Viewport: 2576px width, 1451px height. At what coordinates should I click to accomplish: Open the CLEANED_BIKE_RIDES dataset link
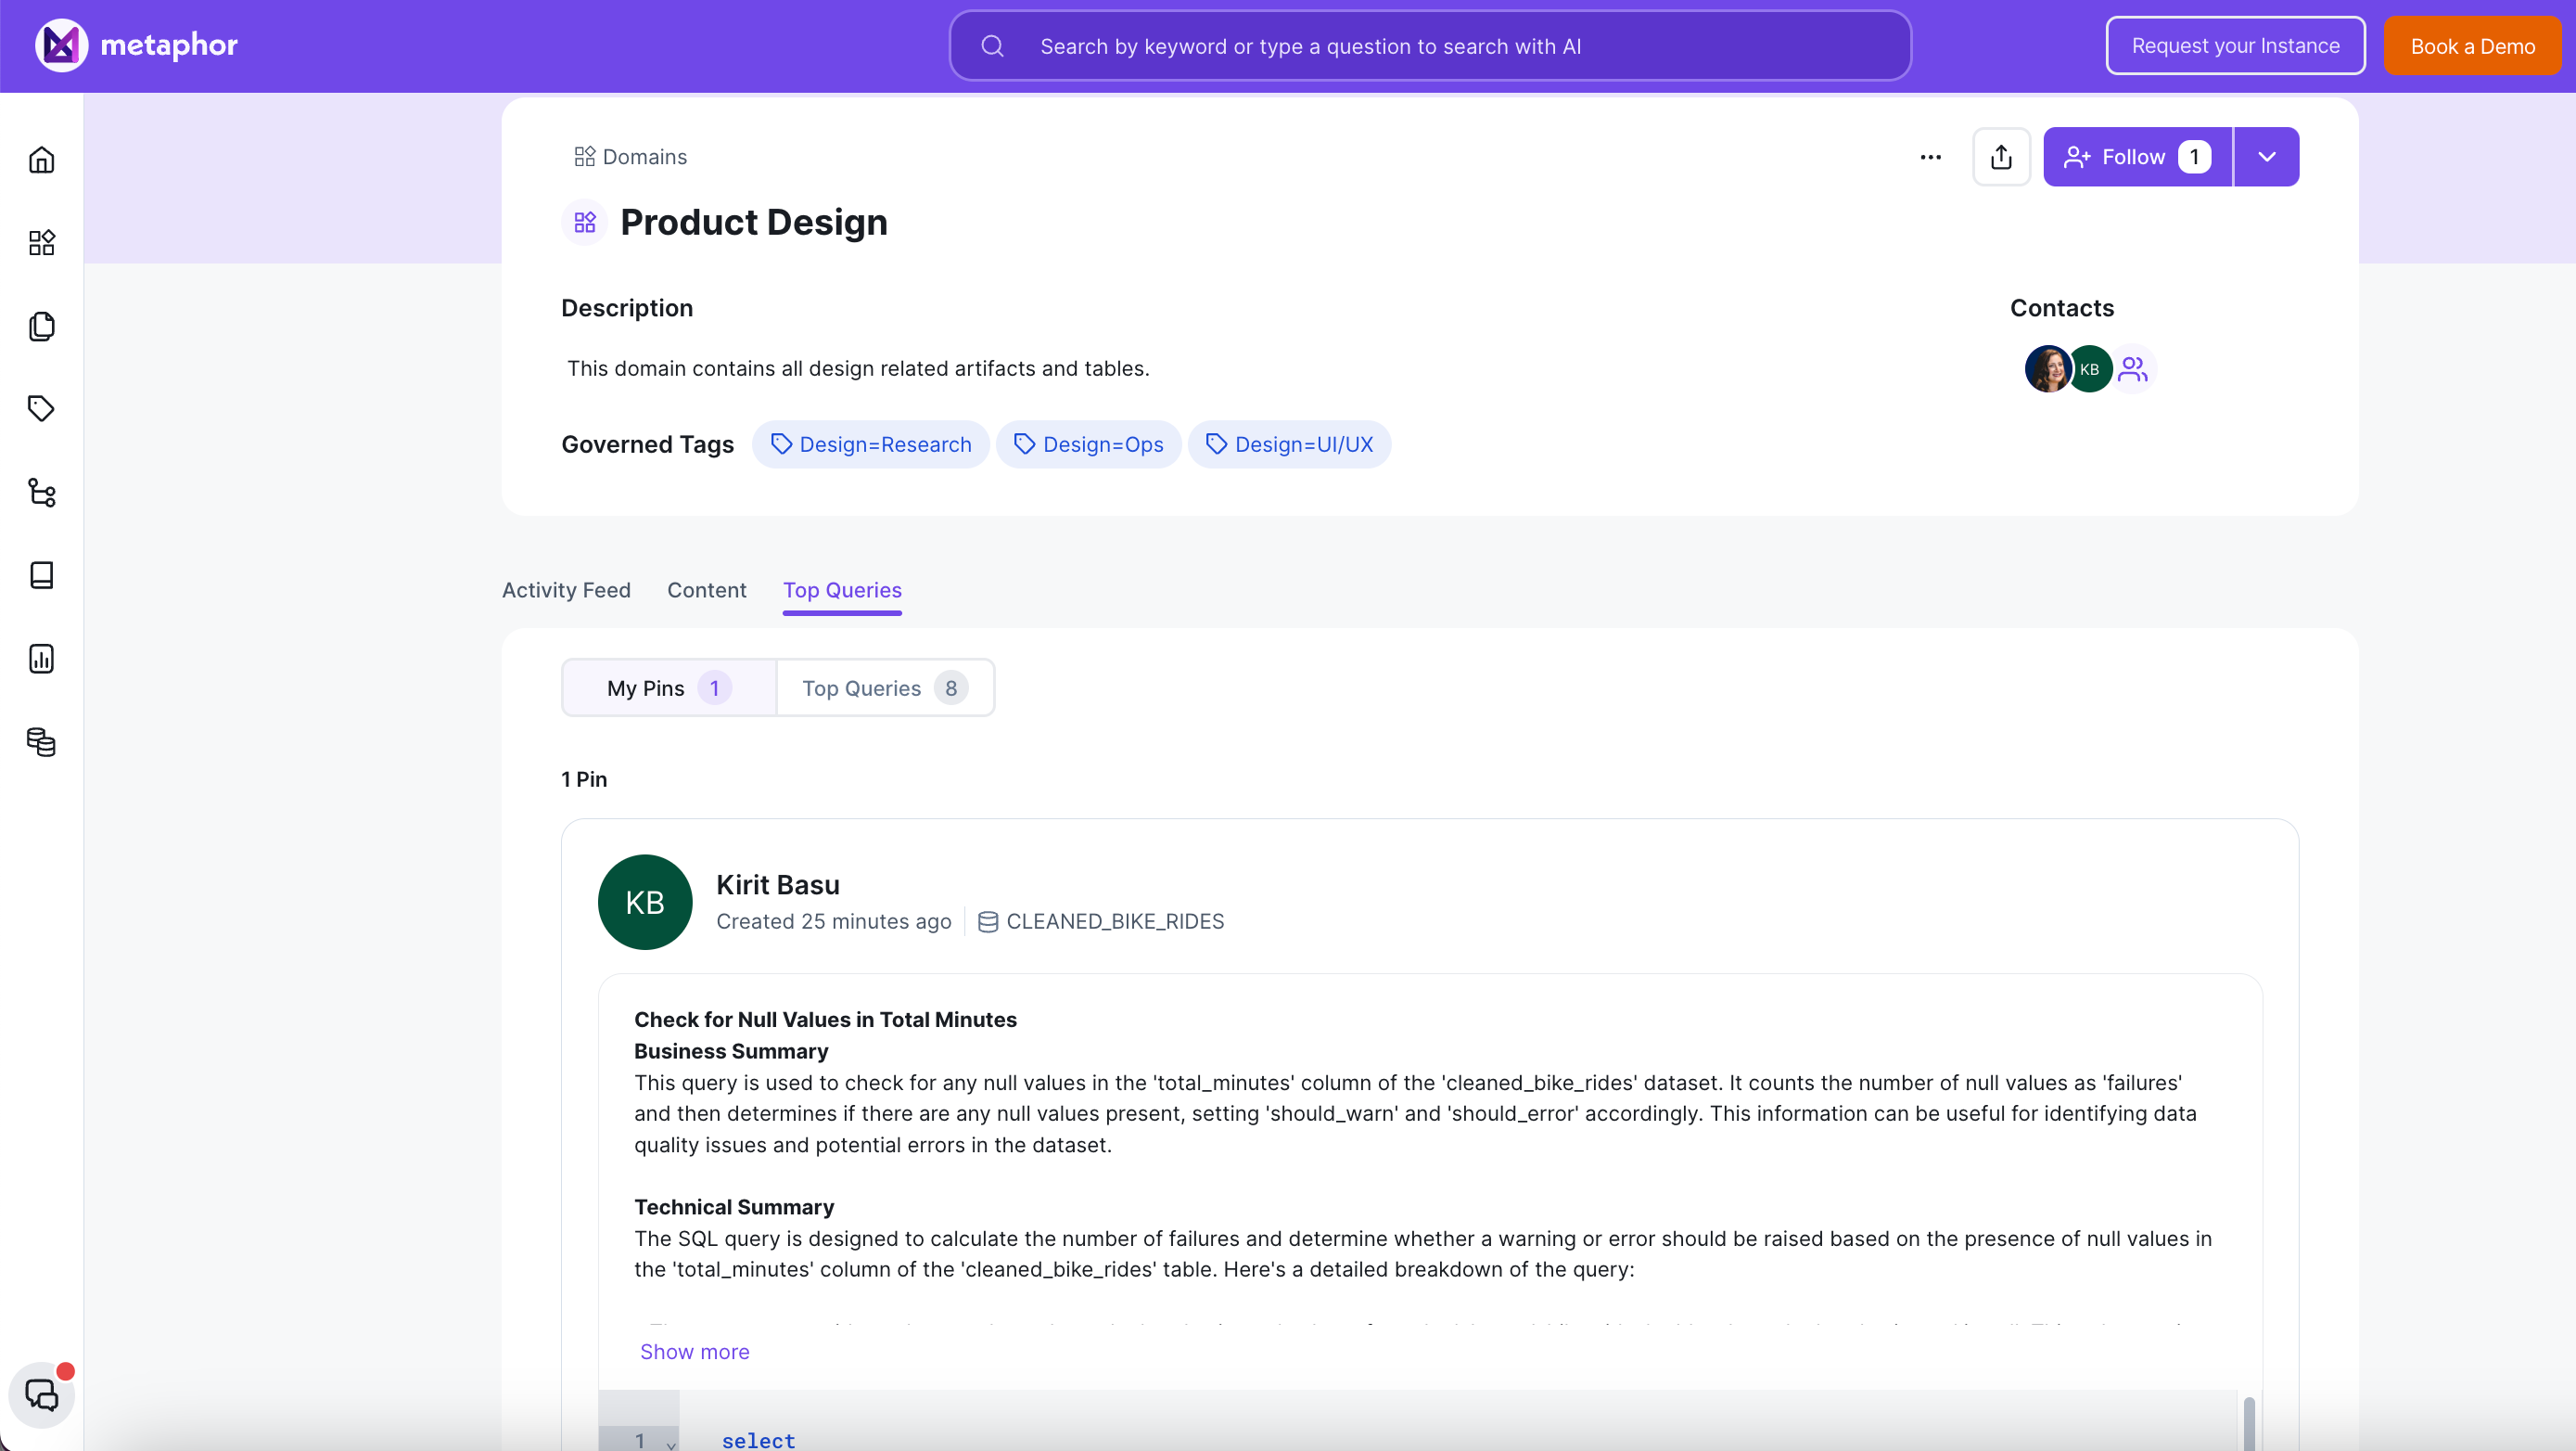coord(1114,921)
